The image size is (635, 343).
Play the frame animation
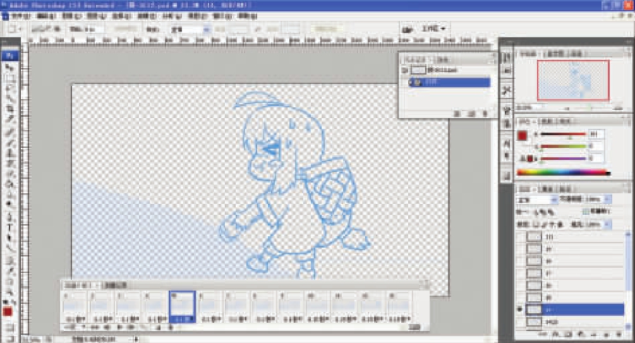pyautogui.click(x=120, y=327)
